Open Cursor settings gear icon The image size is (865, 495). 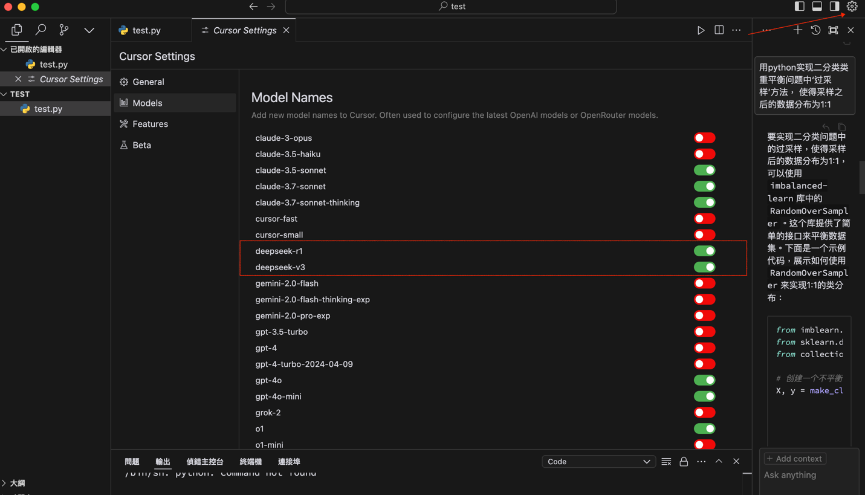point(852,6)
